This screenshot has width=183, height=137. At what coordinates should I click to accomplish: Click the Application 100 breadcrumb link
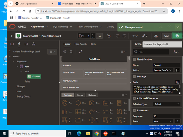pyautogui.click(x=30, y=36)
